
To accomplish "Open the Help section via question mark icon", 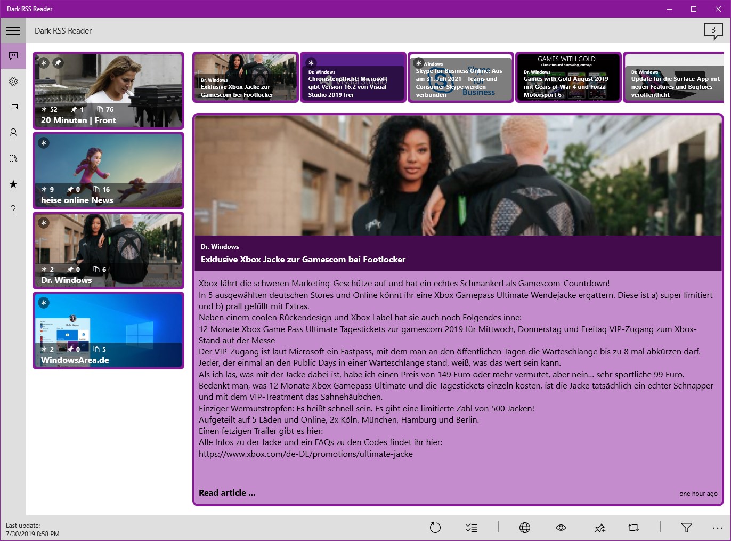I will point(13,209).
